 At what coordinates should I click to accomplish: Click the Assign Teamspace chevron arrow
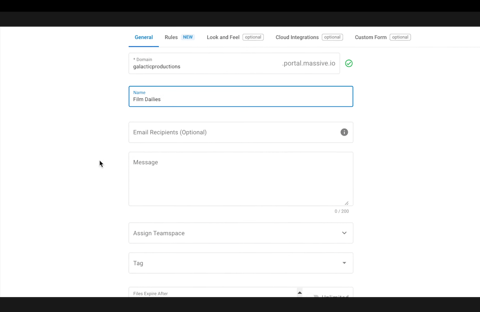pos(344,233)
